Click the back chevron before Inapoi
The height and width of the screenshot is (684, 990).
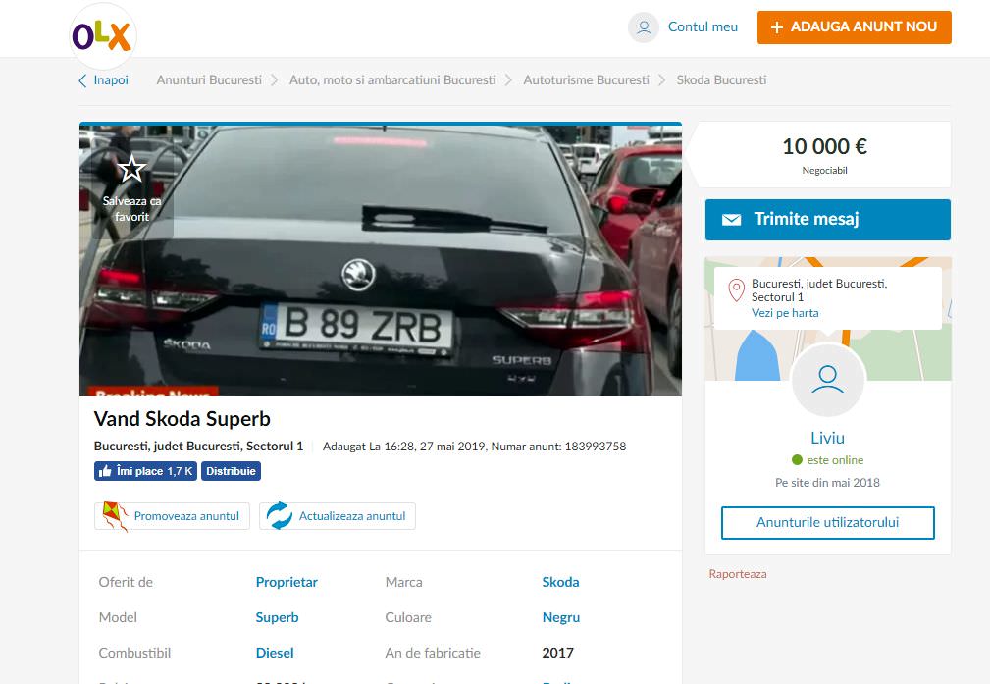(x=82, y=80)
